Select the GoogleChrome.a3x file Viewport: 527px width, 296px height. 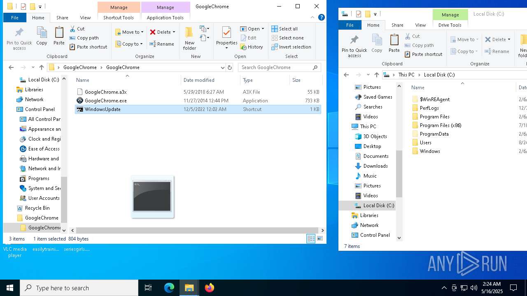(198, 92)
